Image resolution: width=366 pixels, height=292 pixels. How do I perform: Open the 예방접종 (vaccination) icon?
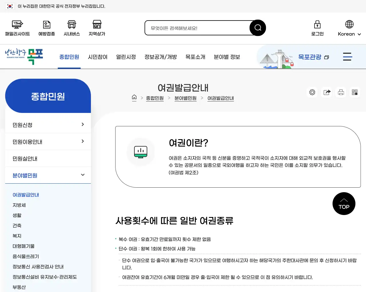click(46, 28)
